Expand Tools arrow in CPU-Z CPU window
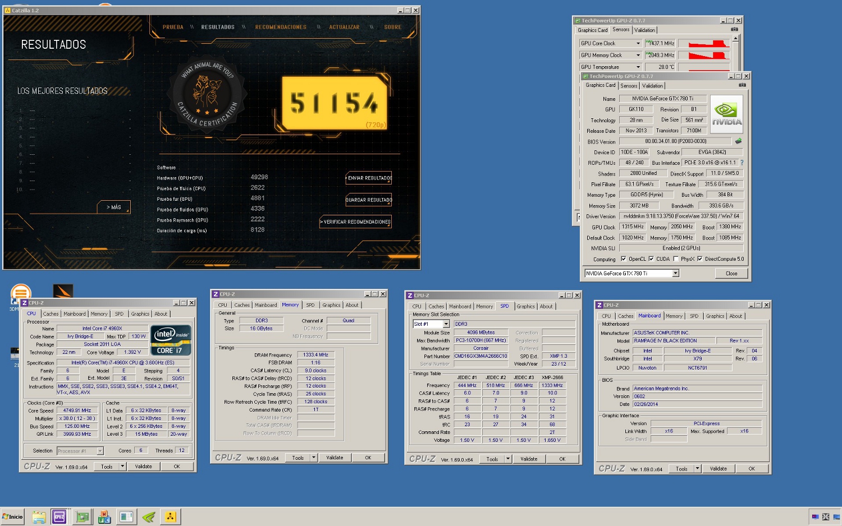Viewport: 842px width, 526px height. point(122,467)
